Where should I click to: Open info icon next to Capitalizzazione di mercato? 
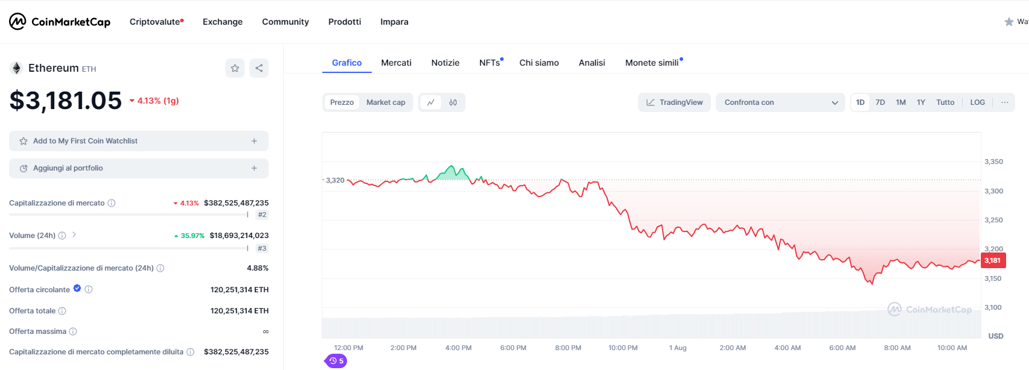(111, 203)
